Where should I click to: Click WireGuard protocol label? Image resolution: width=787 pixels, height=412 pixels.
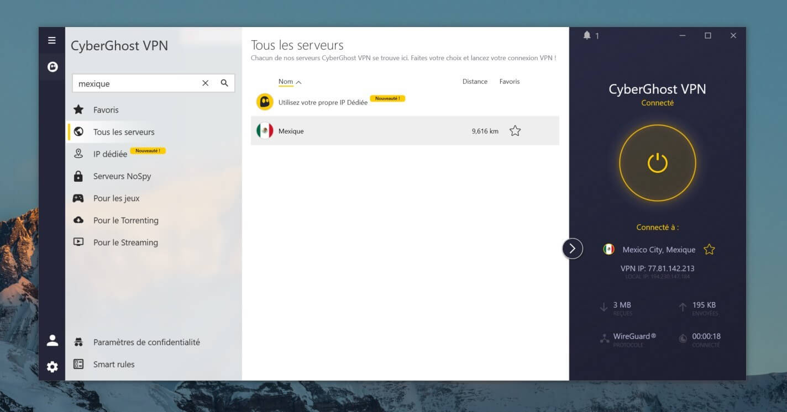click(634, 336)
